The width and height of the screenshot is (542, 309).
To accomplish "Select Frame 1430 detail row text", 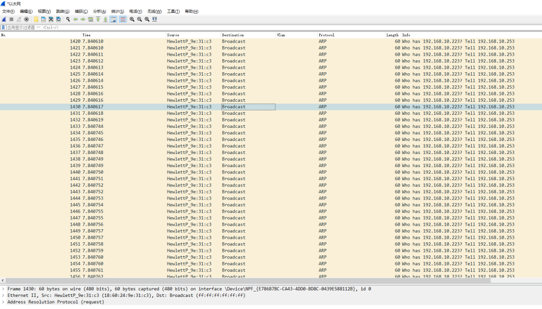I will [x=189, y=289].
